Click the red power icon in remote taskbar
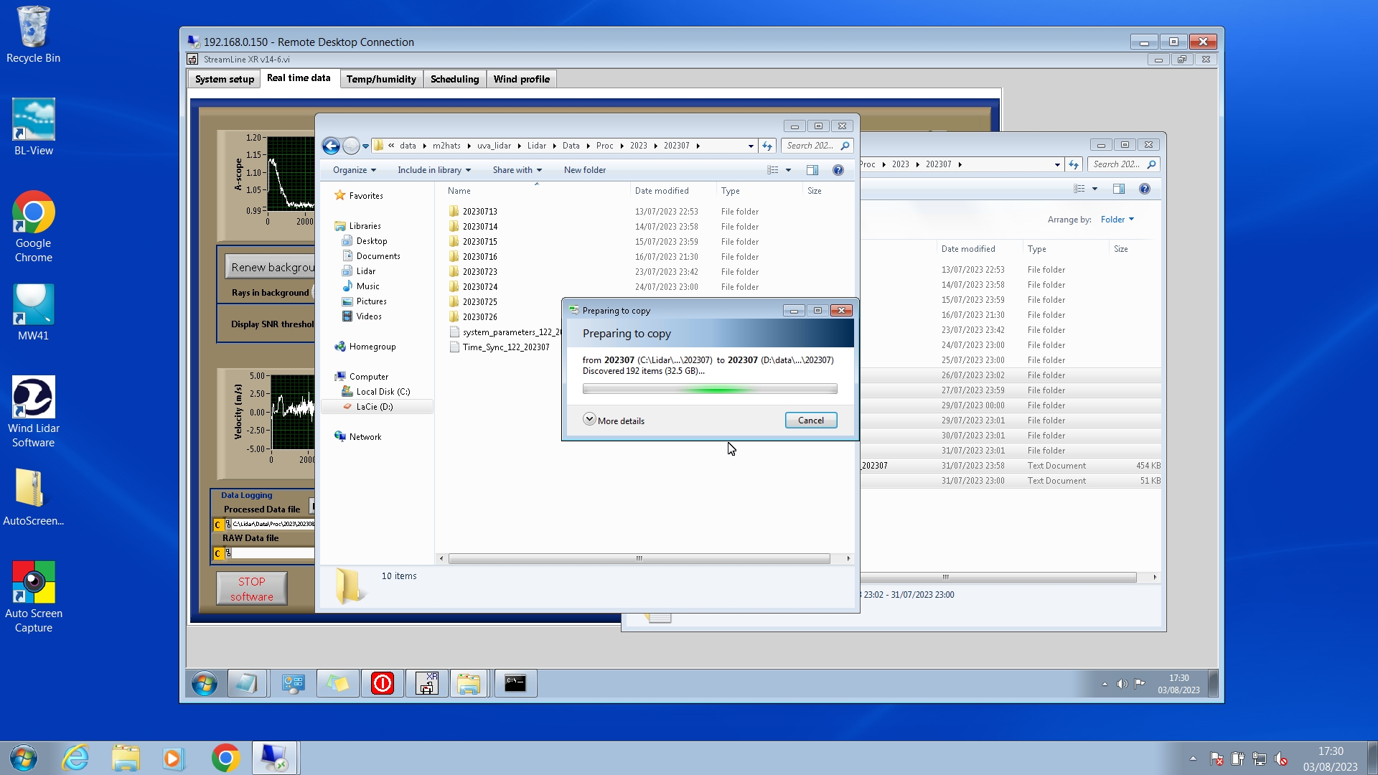The height and width of the screenshot is (775, 1378). pos(382,684)
